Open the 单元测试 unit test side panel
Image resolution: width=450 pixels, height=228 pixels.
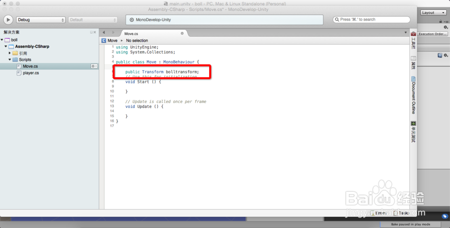coord(413,132)
